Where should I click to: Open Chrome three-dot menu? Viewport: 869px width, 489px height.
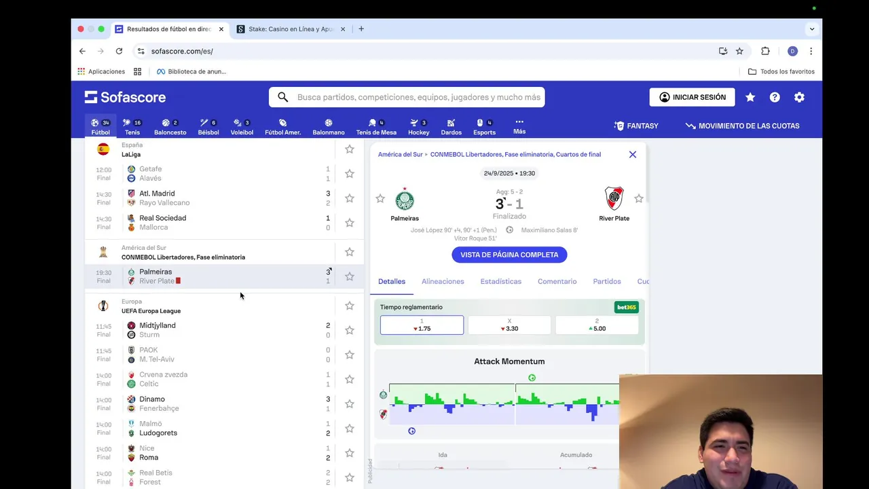811,51
